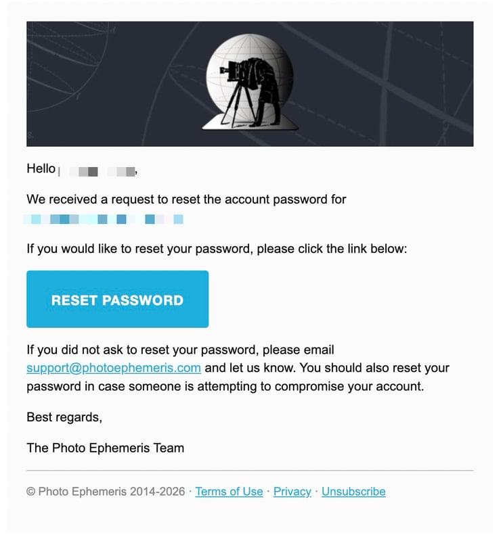
Task: Click the Best regards closing line
Action: pyautogui.click(x=64, y=417)
